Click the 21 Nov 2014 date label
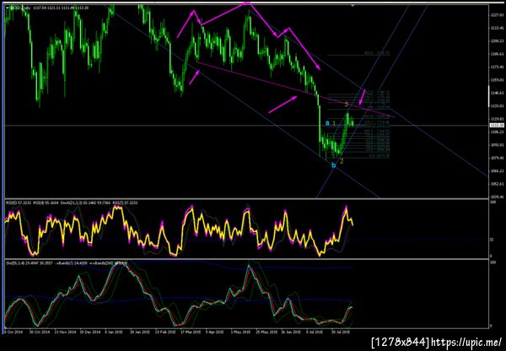The image size is (506, 351). point(65,332)
